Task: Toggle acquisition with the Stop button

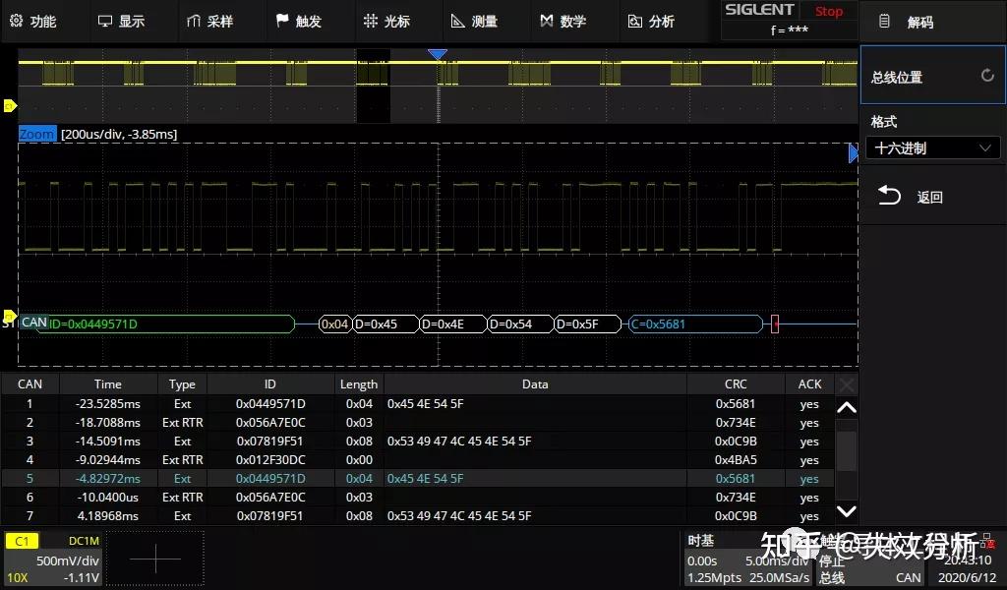Action: click(829, 11)
